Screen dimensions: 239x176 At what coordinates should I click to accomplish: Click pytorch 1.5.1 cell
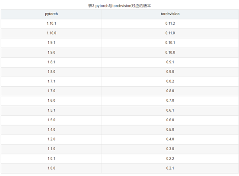[x=51, y=110]
